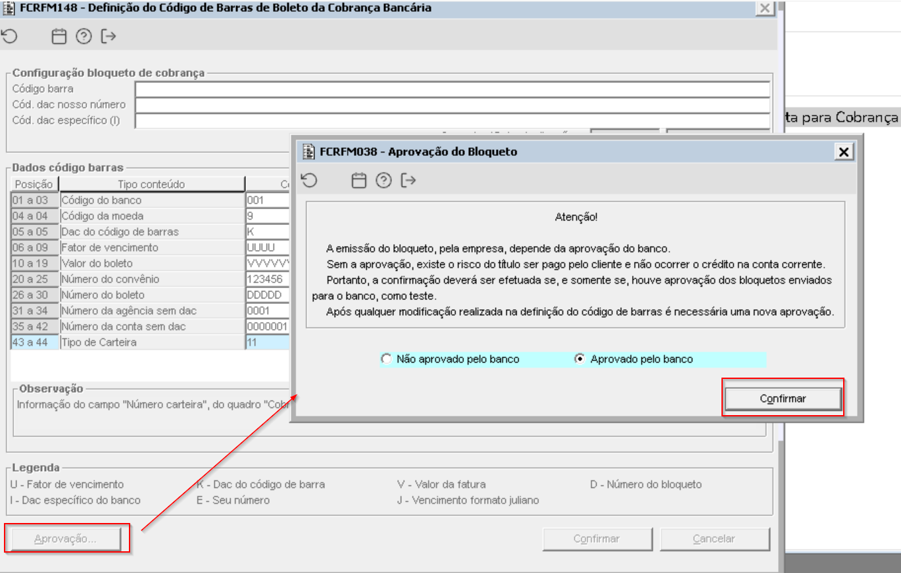Focus the Cód. dac específico (I) field
901x573 pixels.
(452, 120)
